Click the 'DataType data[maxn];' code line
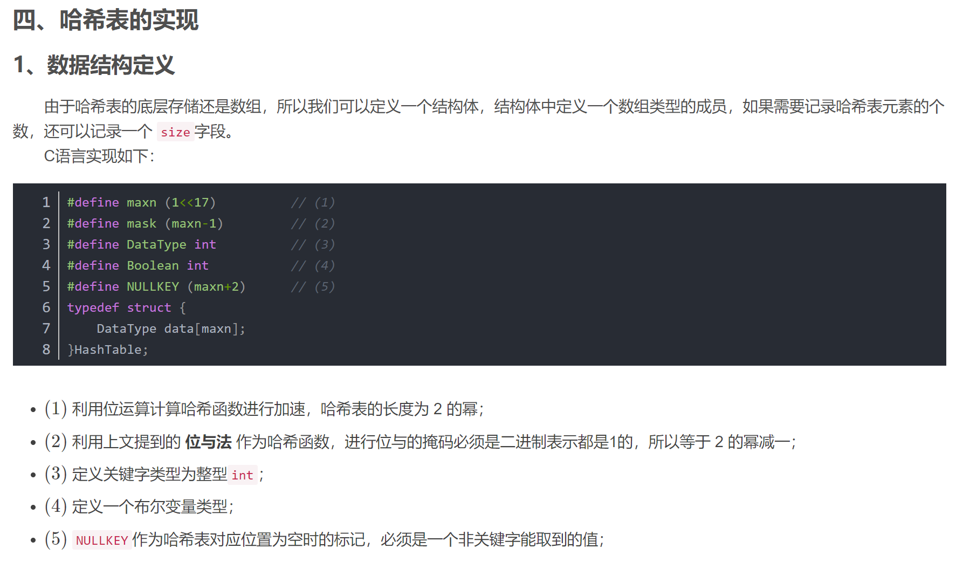Screen dimensions: 963x562 tap(171, 328)
